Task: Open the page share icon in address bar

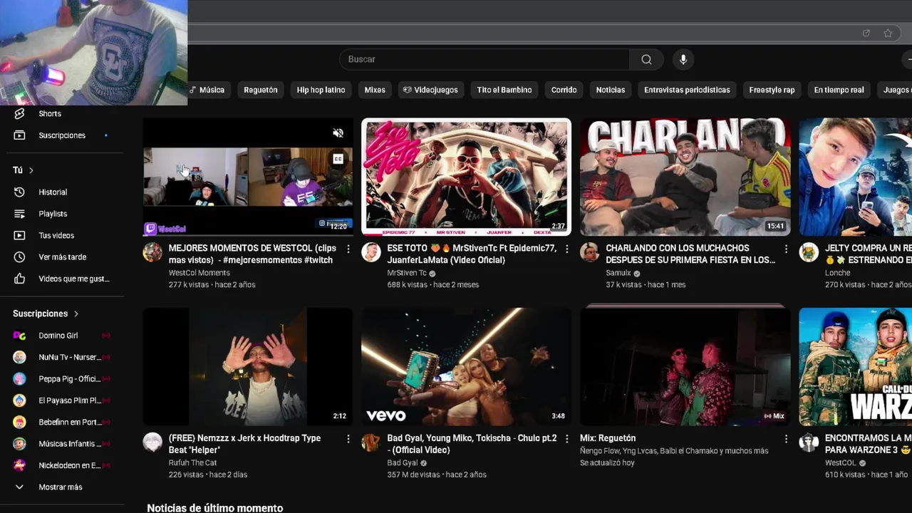Action: click(866, 33)
